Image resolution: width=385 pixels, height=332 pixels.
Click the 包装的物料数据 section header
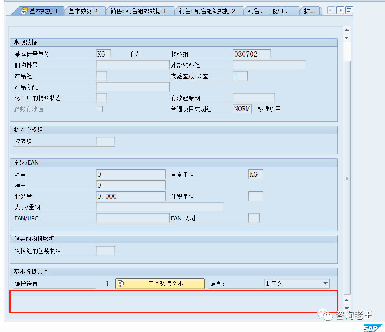tap(174, 239)
